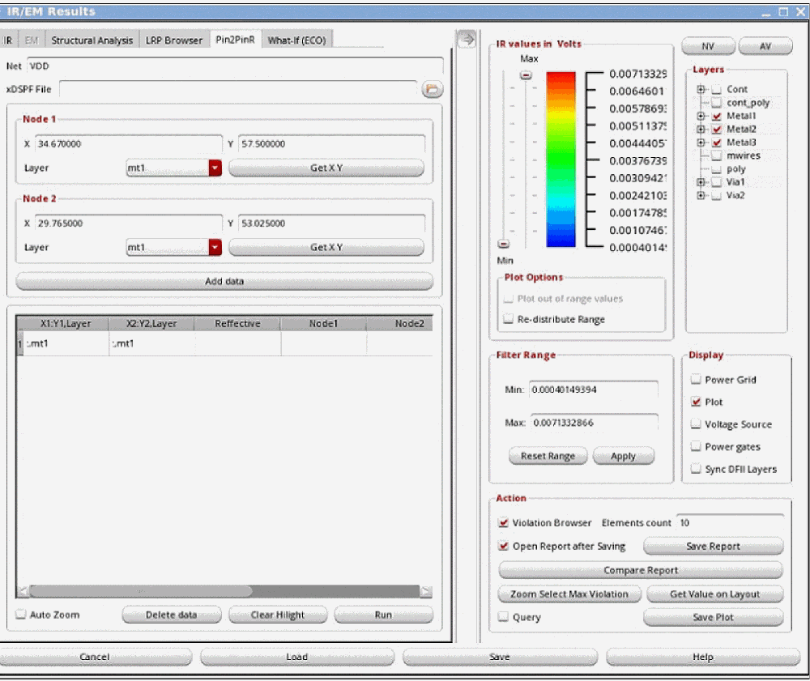Expand the Metal1 layer tree node
Viewport: 810px width, 681px height.
coord(701,117)
